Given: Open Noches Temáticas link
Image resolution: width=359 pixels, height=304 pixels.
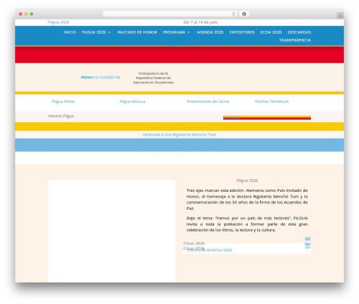Looking at the screenshot, I should 271,101.
